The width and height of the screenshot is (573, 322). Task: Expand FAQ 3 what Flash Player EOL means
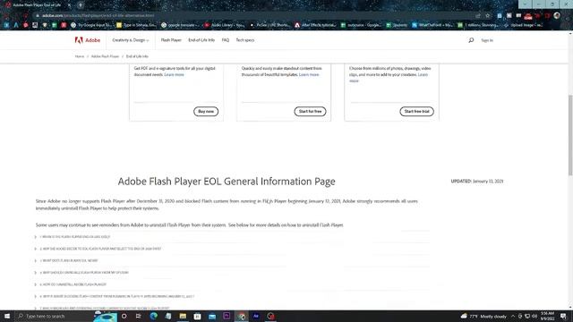click(x=69, y=260)
